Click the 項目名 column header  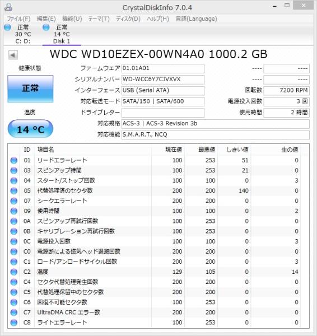point(92,150)
